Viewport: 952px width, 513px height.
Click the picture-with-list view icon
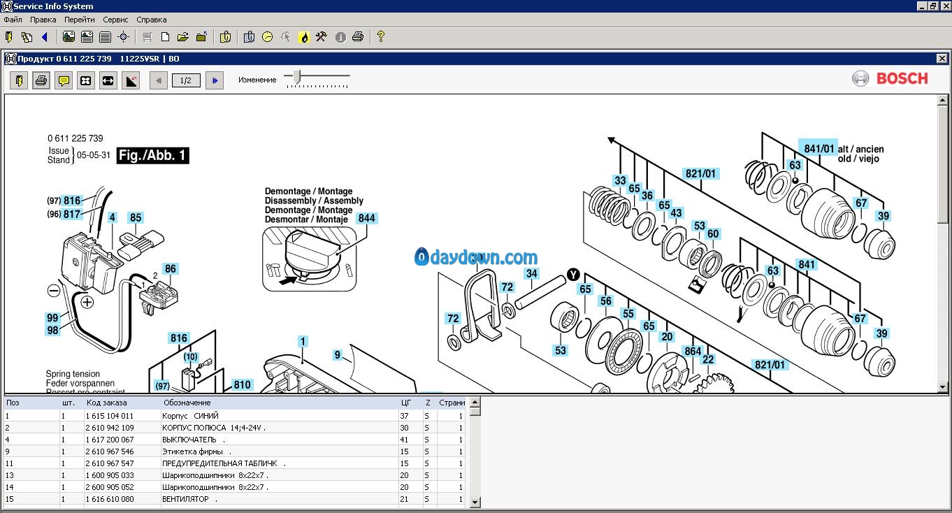pos(87,37)
